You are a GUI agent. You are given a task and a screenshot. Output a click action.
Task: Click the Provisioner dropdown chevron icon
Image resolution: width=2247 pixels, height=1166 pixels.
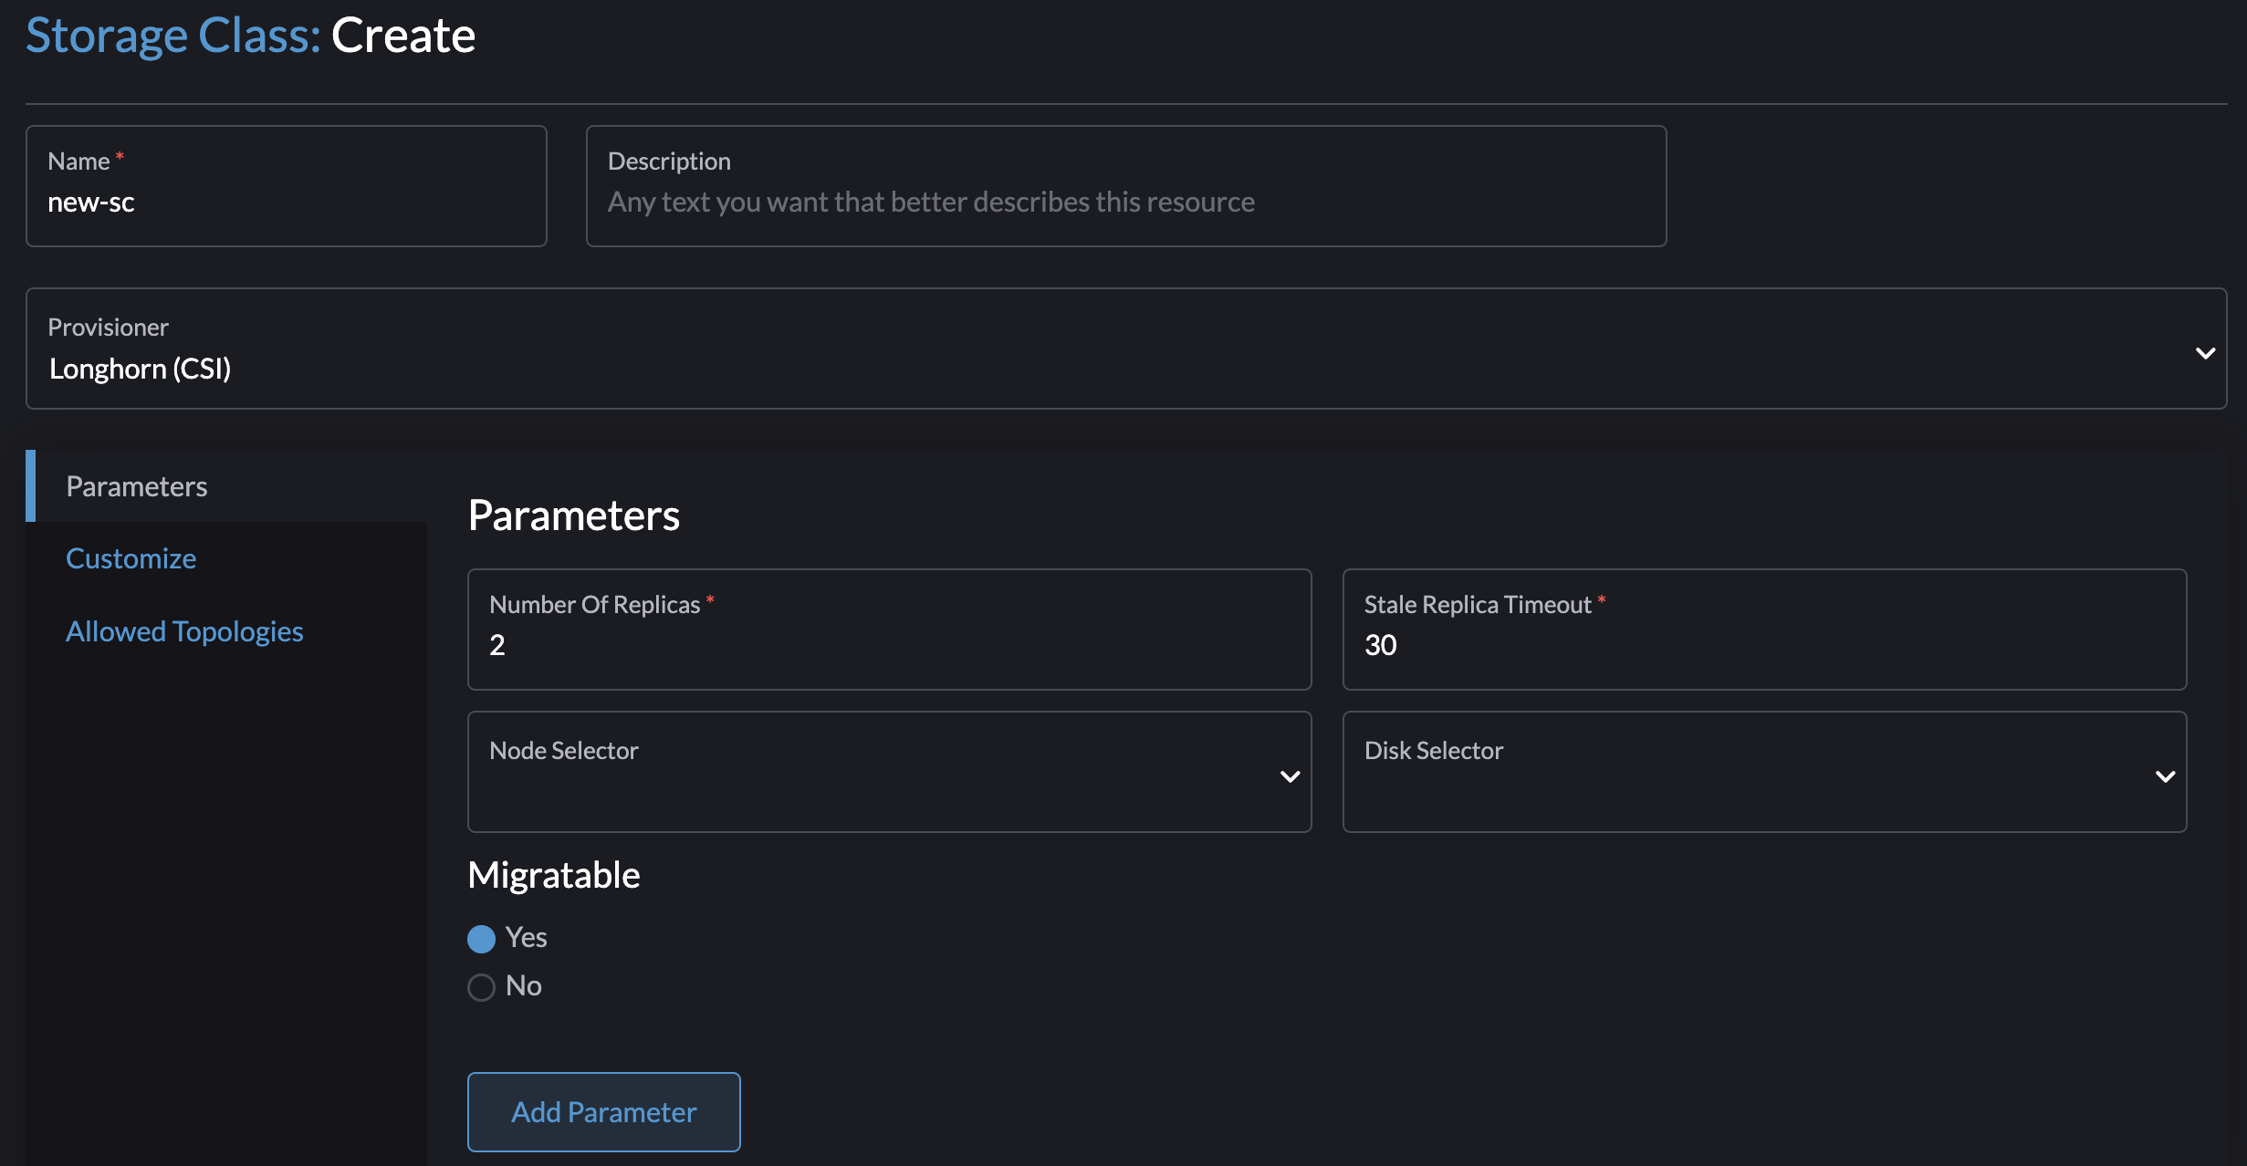[2205, 353]
